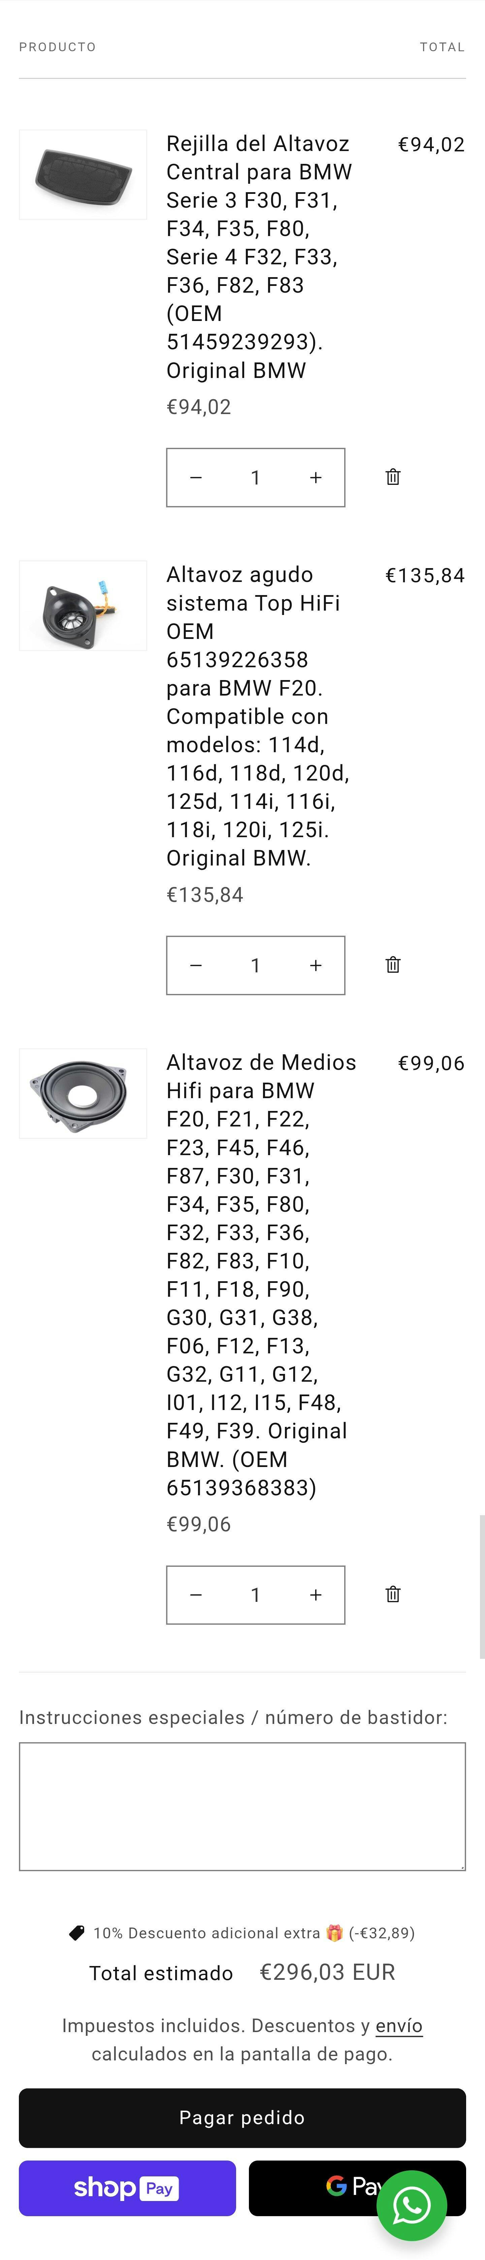Click the quantity field of Altavoz de Medios

(x=255, y=1594)
